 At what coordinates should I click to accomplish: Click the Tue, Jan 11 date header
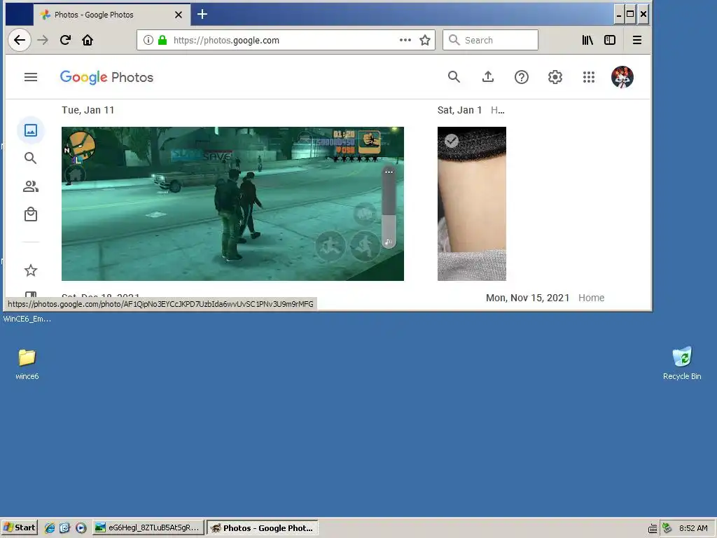click(88, 110)
